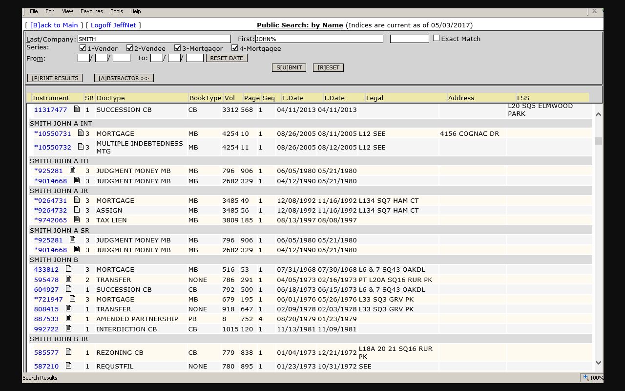
Task: Click the results scrollbar down arrow
Action: [x=599, y=363]
